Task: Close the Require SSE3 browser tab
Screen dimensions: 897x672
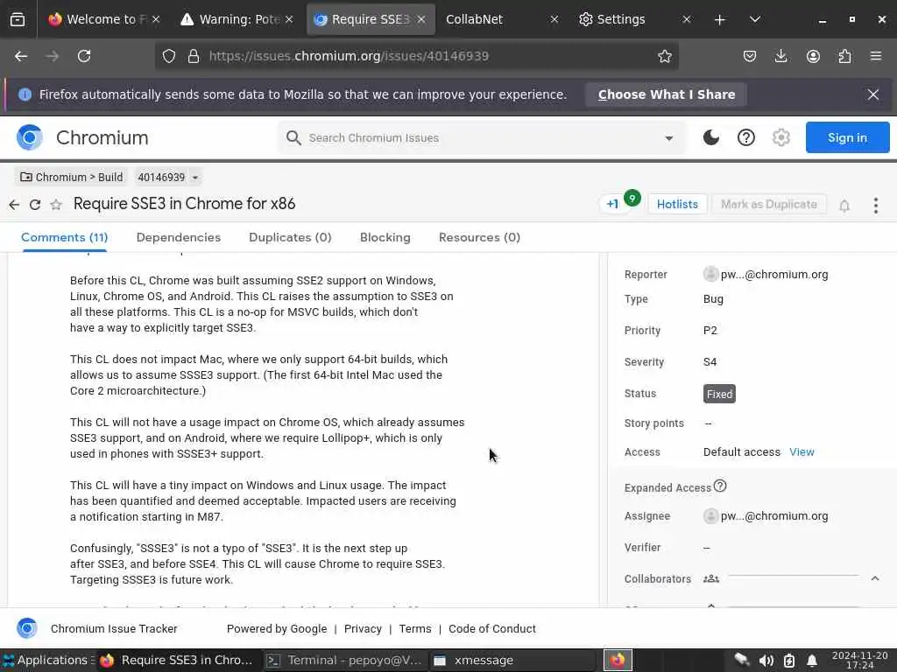Action: coord(421,19)
